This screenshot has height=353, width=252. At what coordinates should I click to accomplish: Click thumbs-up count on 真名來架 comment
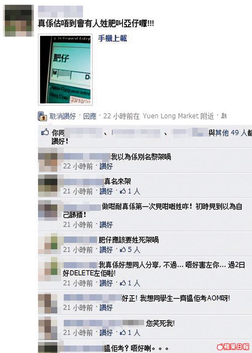click(x=130, y=191)
